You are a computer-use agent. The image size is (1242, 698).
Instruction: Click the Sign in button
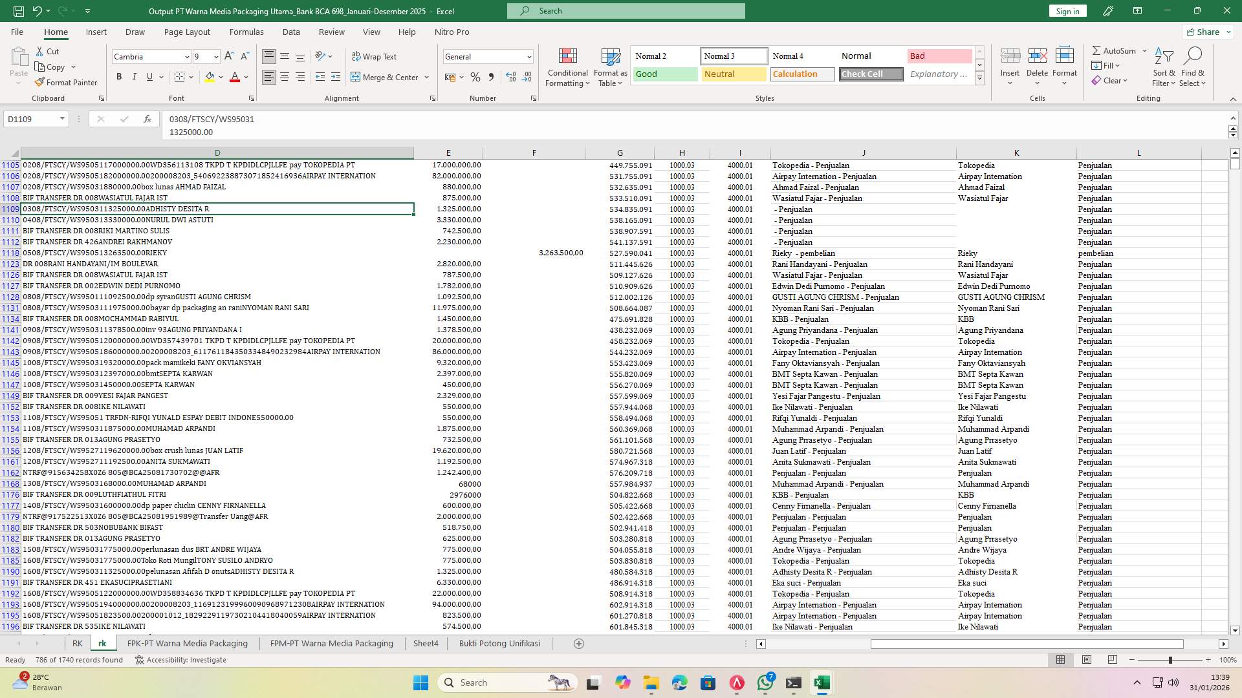(1067, 11)
